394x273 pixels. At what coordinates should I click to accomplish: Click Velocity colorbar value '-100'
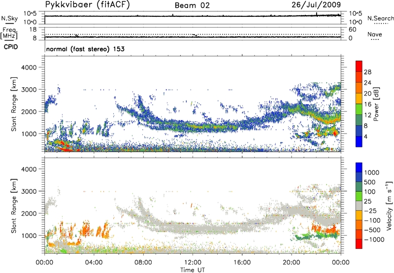coord(372,220)
